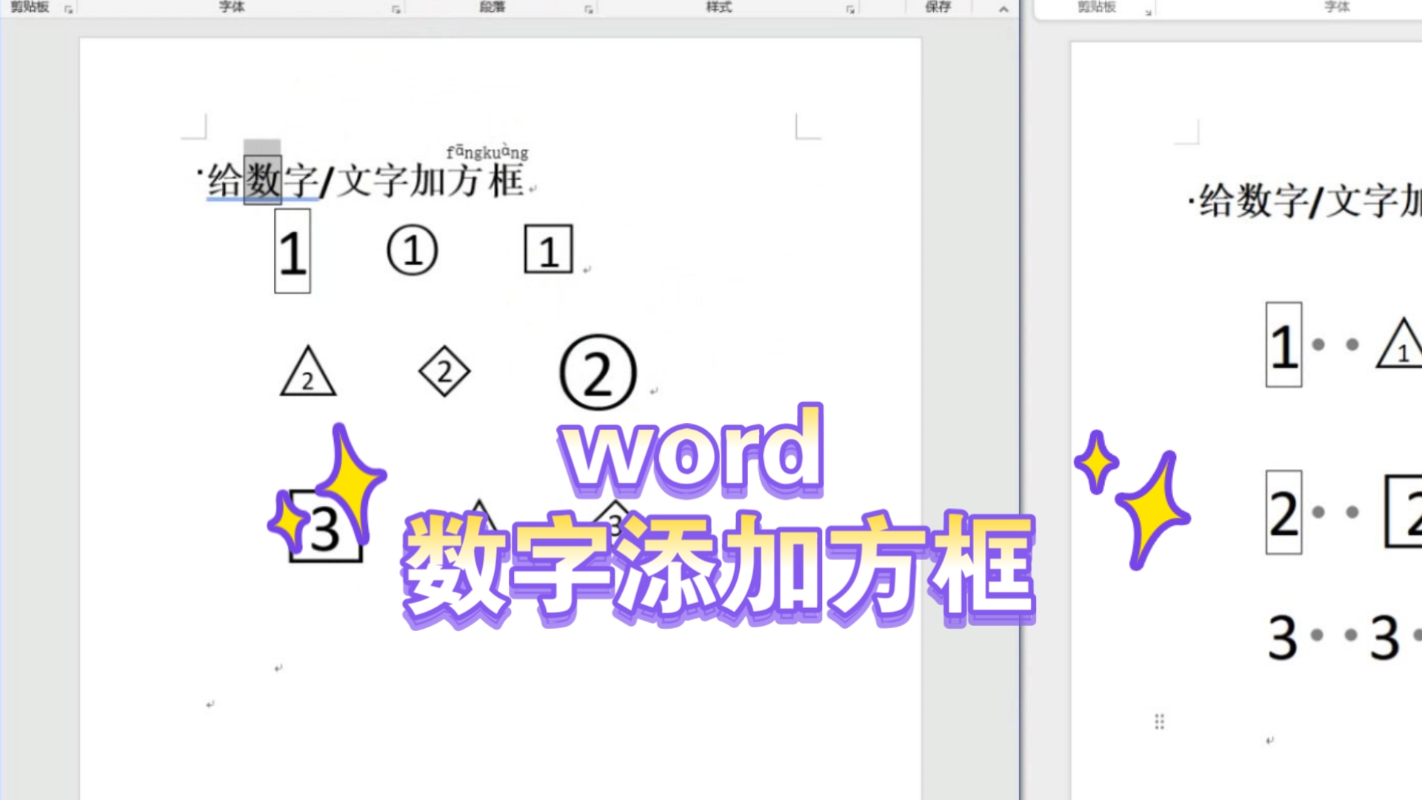Click the dotted move handle in right document
Viewport: 1422px width, 800px height.
tap(1159, 721)
